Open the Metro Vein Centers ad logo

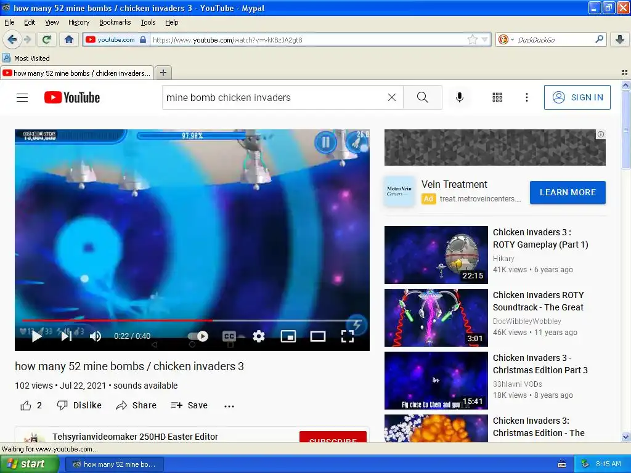(399, 192)
